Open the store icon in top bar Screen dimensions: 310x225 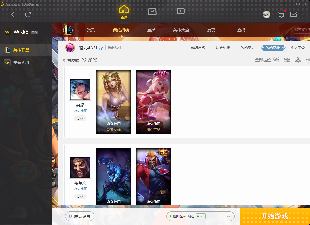click(x=152, y=11)
